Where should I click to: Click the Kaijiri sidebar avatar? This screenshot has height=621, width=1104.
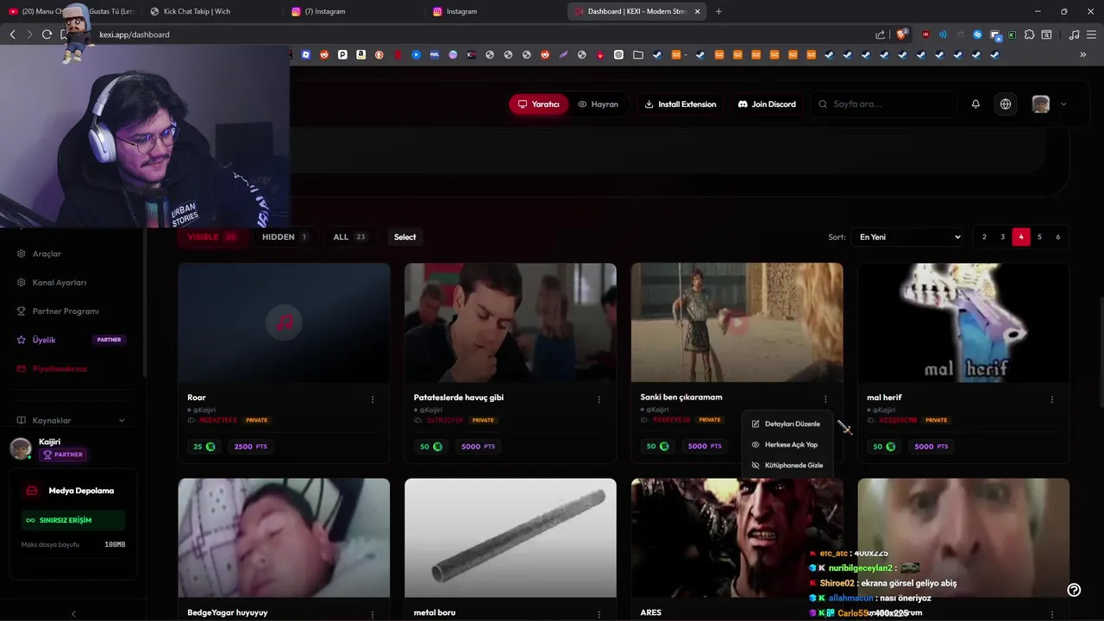[x=20, y=448]
